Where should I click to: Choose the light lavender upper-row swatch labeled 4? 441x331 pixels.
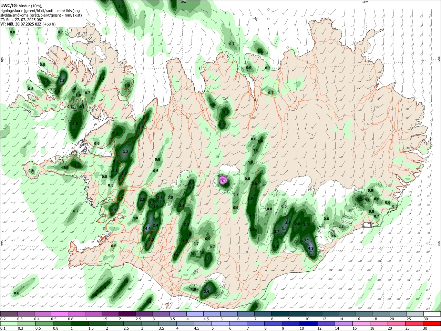[195, 314]
